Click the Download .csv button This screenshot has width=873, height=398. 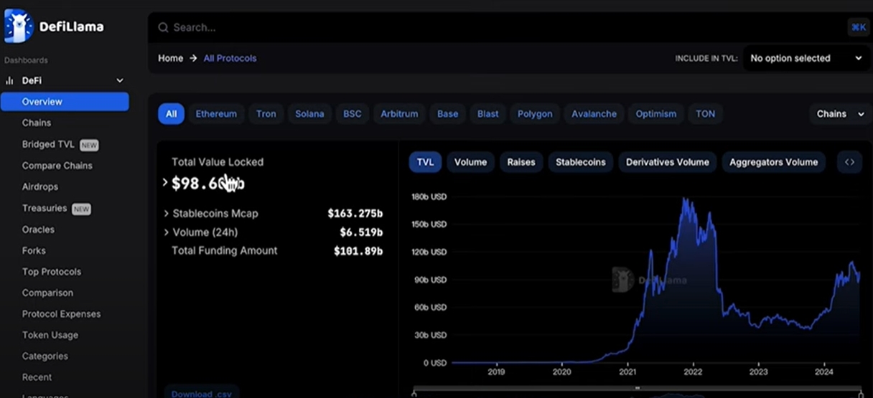[x=202, y=393]
